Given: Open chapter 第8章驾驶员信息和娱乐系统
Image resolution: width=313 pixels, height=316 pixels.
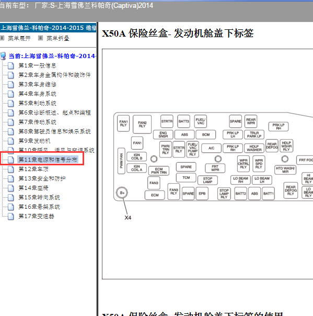Looking at the screenshot, I should [54, 132].
